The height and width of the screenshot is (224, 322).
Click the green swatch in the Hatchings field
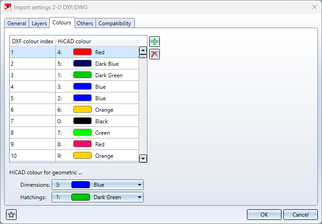(81, 197)
